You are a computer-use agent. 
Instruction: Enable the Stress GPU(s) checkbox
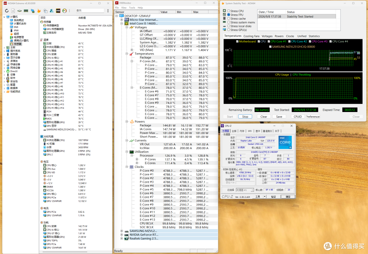tap(229, 30)
